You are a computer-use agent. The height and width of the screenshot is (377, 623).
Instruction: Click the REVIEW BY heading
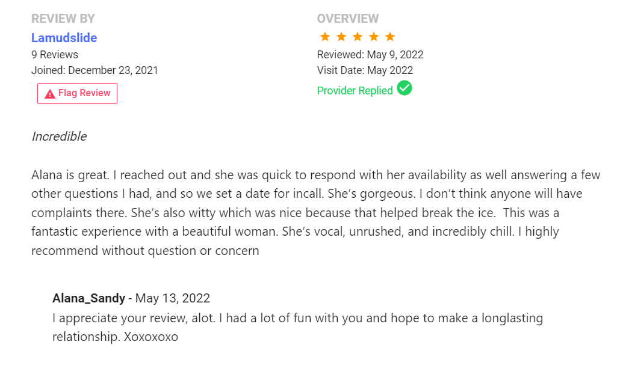tap(63, 18)
